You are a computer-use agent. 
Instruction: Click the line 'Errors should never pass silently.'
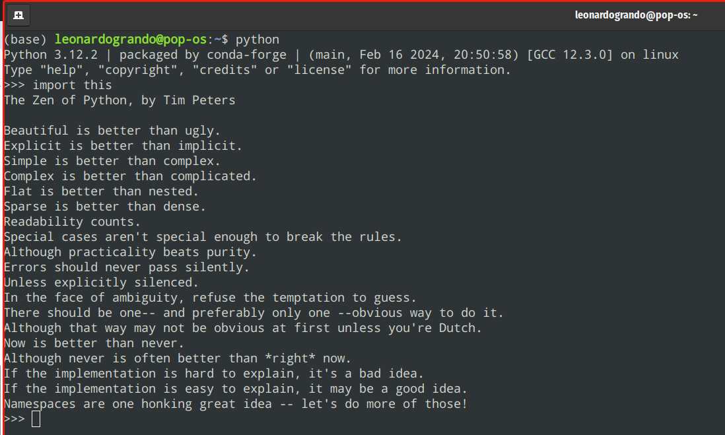point(127,267)
